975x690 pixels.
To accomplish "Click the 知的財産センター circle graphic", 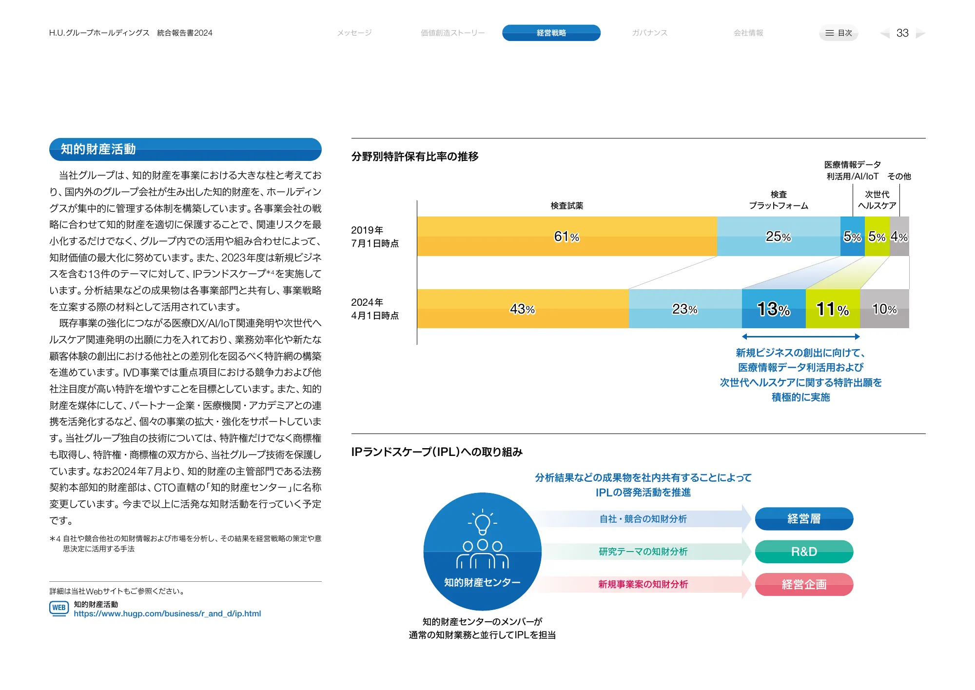I will click(482, 552).
